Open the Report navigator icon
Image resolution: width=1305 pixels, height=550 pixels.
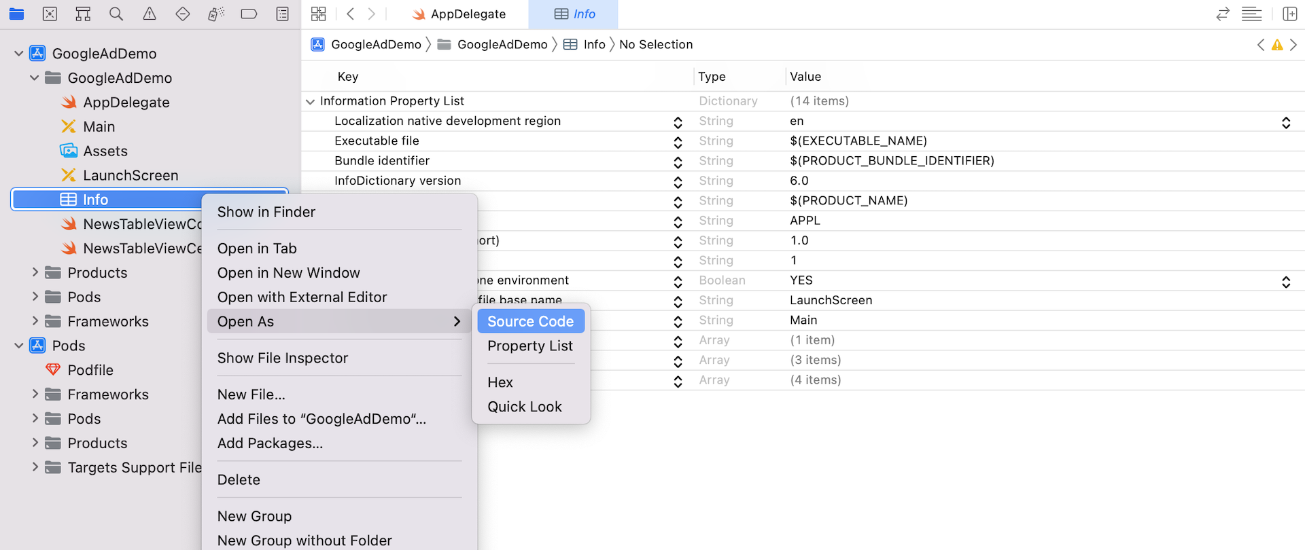click(282, 14)
